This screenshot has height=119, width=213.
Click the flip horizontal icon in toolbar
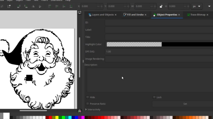pos(34,6)
